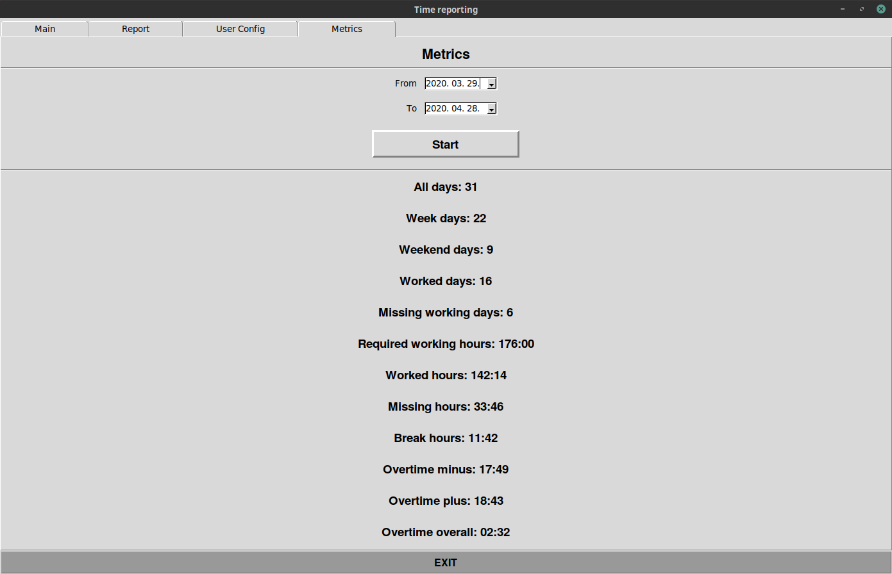Select the 'Week days: 22' text

[446, 218]
